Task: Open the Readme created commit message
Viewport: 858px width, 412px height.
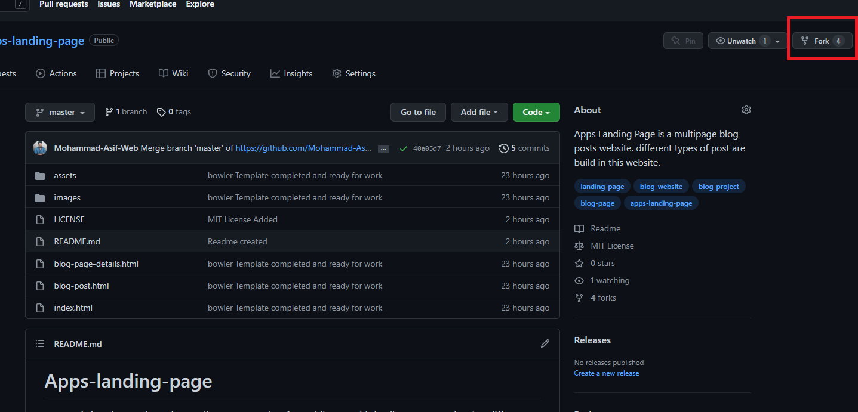Action: 238,241
